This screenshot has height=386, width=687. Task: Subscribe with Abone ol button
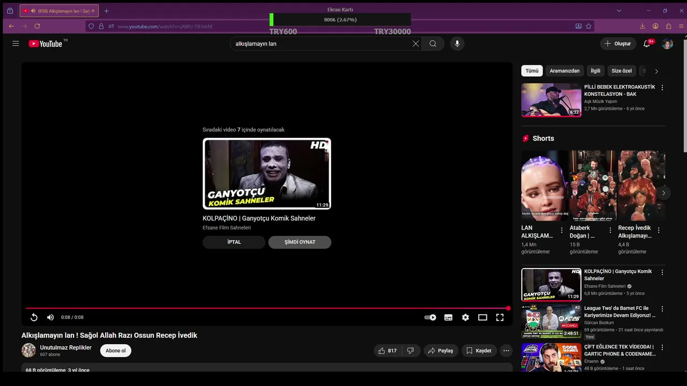115,351
